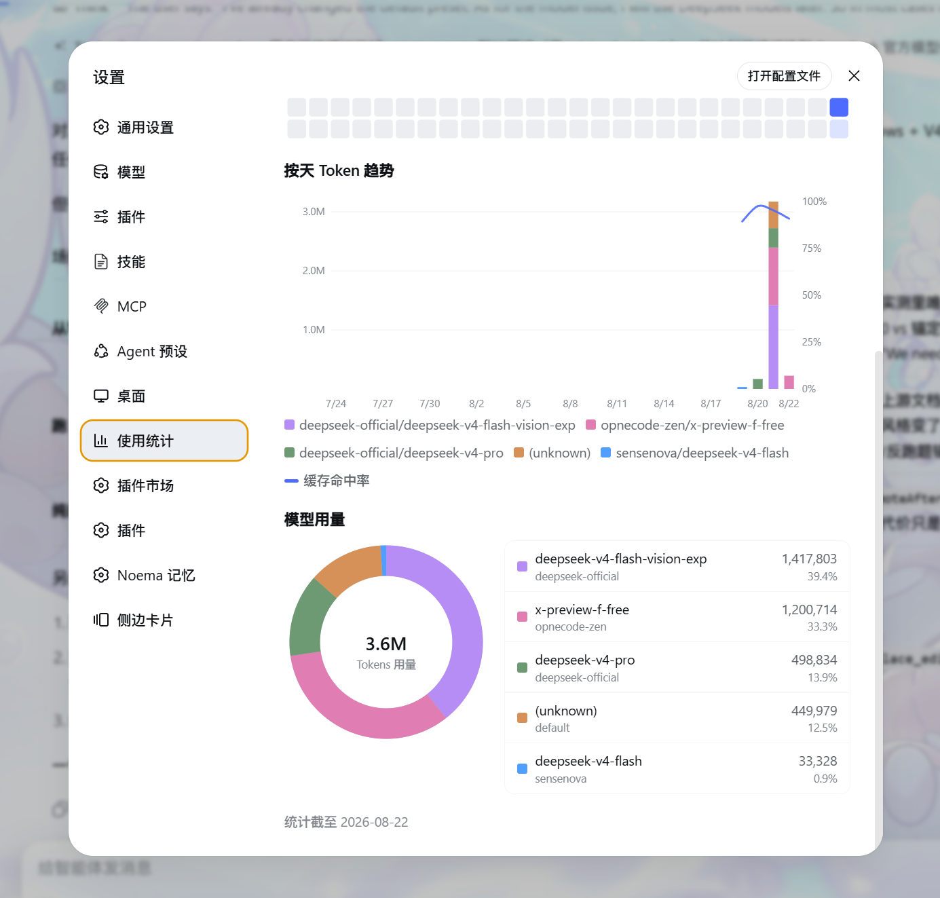
Task: Select the x-preview-f-free usage row
Action: [677, 617]
